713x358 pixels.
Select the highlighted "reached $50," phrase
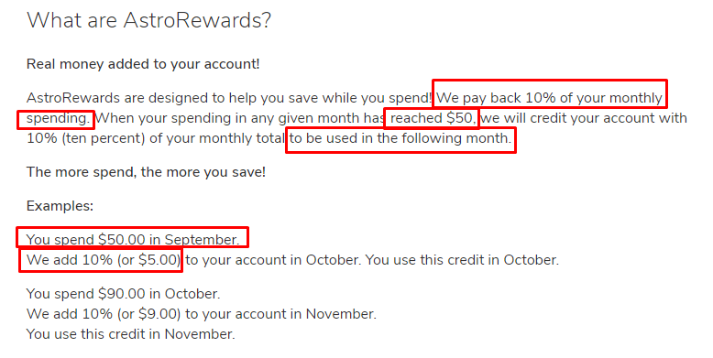pos(433,118)
